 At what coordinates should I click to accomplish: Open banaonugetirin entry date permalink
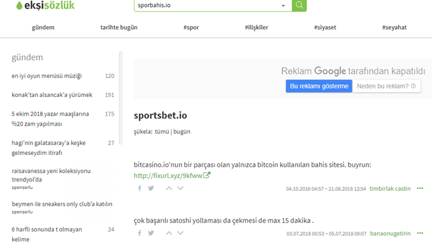[326, 234]
